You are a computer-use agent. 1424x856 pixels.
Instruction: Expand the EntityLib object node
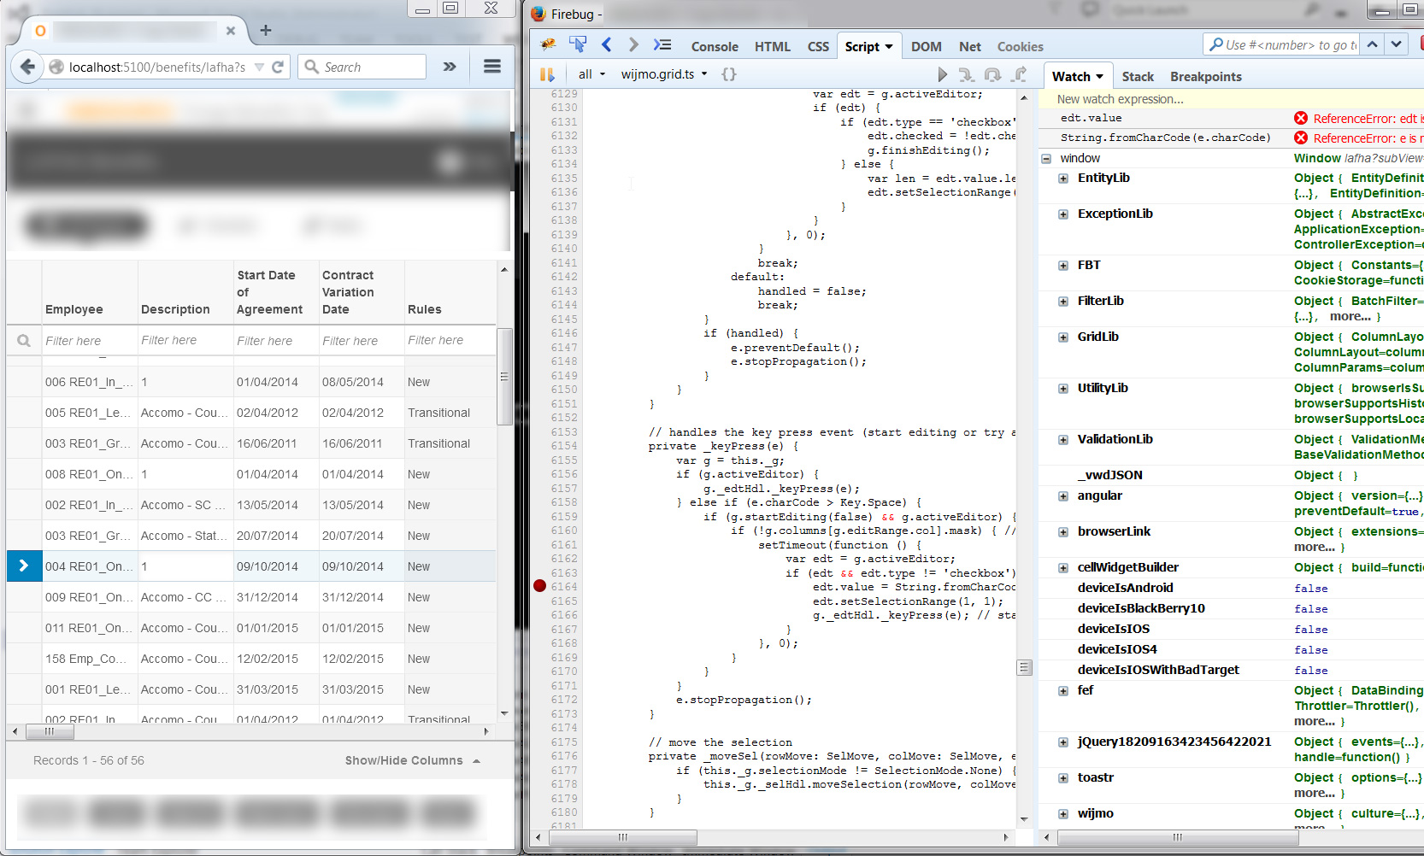click(x=1063, y=179)
